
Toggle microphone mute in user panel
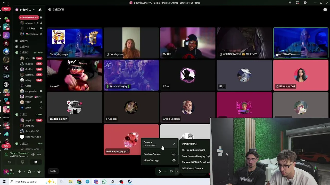pyautogui.click(x=19, y=172)
